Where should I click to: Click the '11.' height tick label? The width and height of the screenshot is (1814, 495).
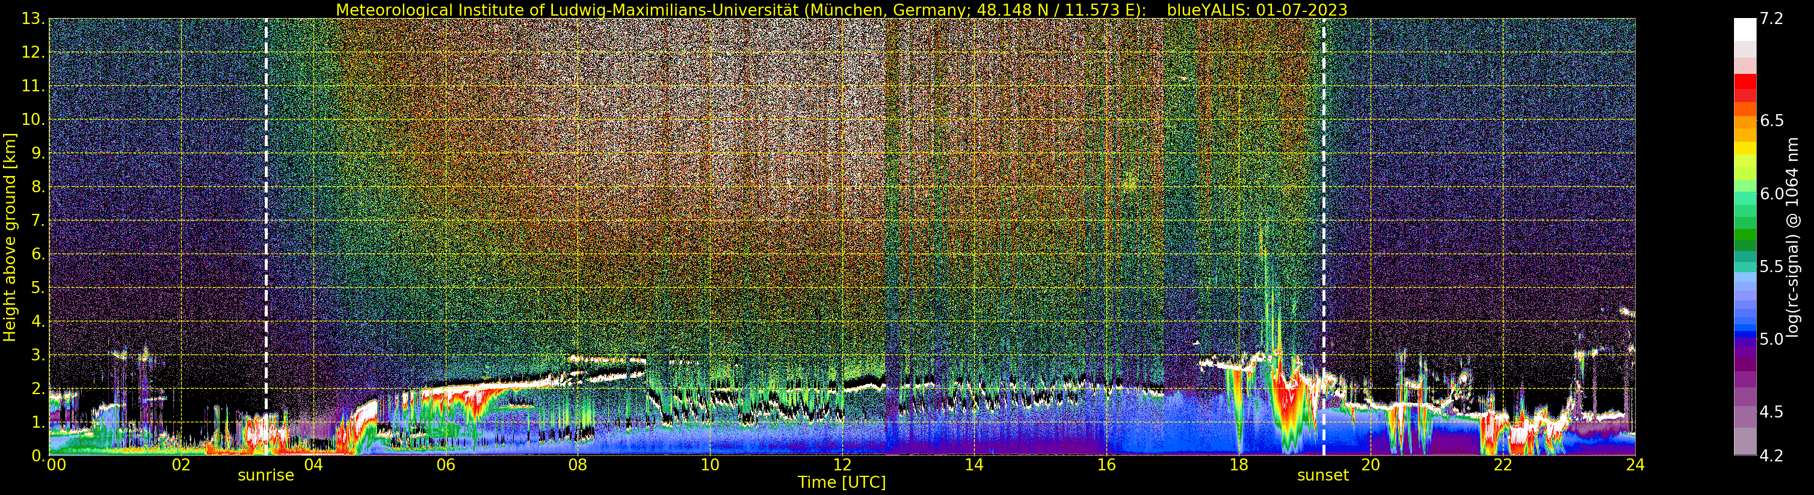[34, 87]
